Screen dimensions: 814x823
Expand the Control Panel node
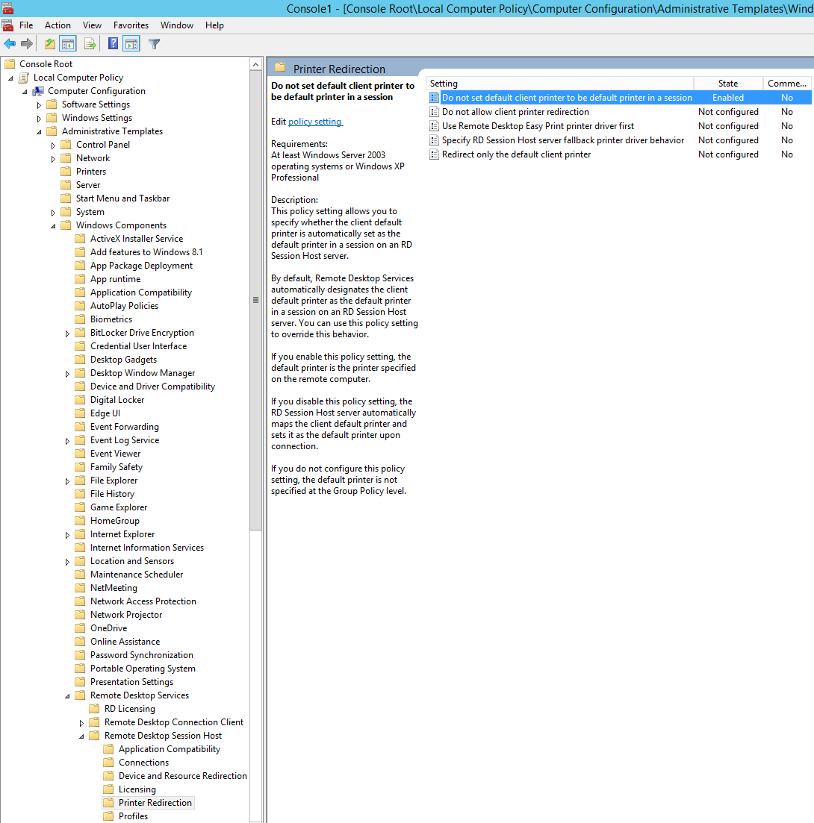tap(53, 145)
